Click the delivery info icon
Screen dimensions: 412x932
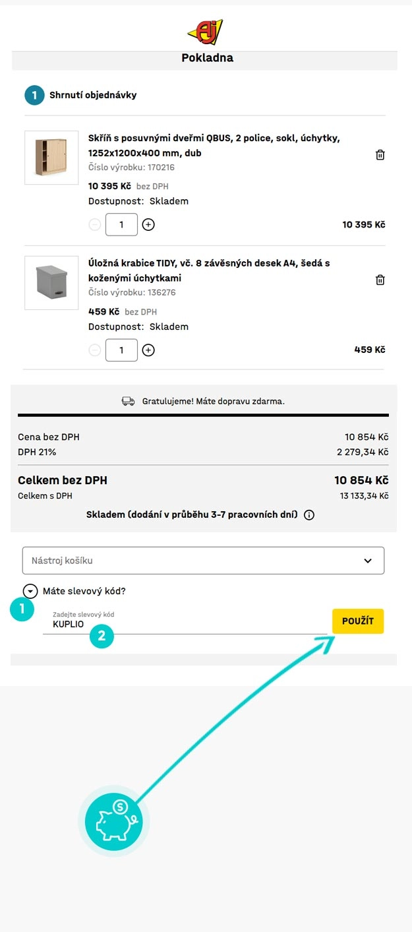[309, 515]
